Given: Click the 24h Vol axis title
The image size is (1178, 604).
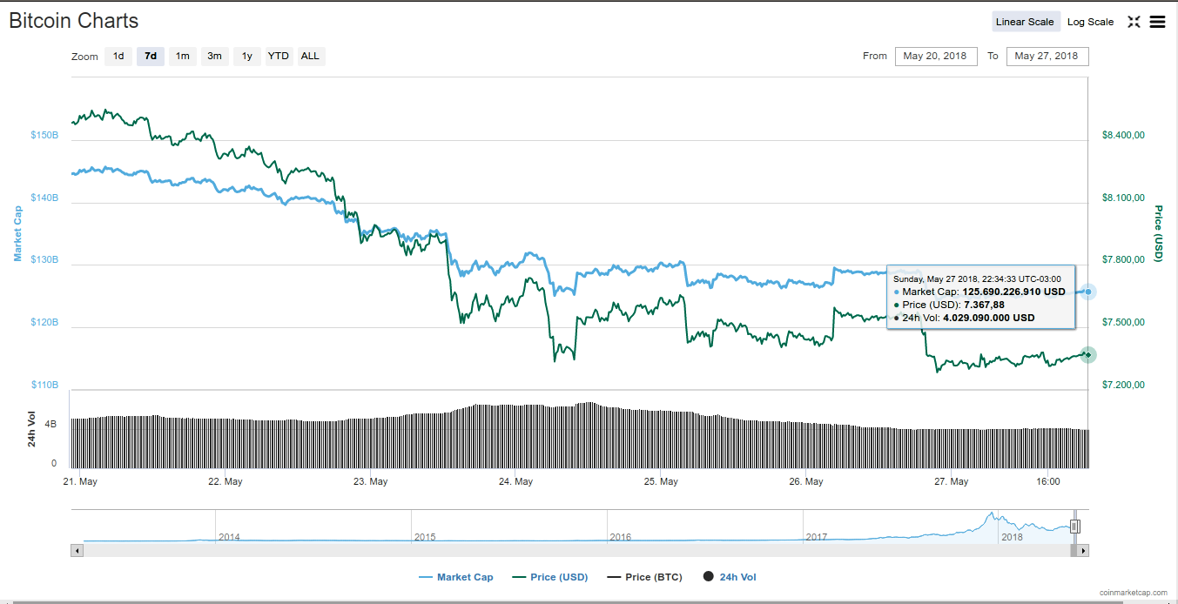Looking at the screenshot, I should 31,428.
